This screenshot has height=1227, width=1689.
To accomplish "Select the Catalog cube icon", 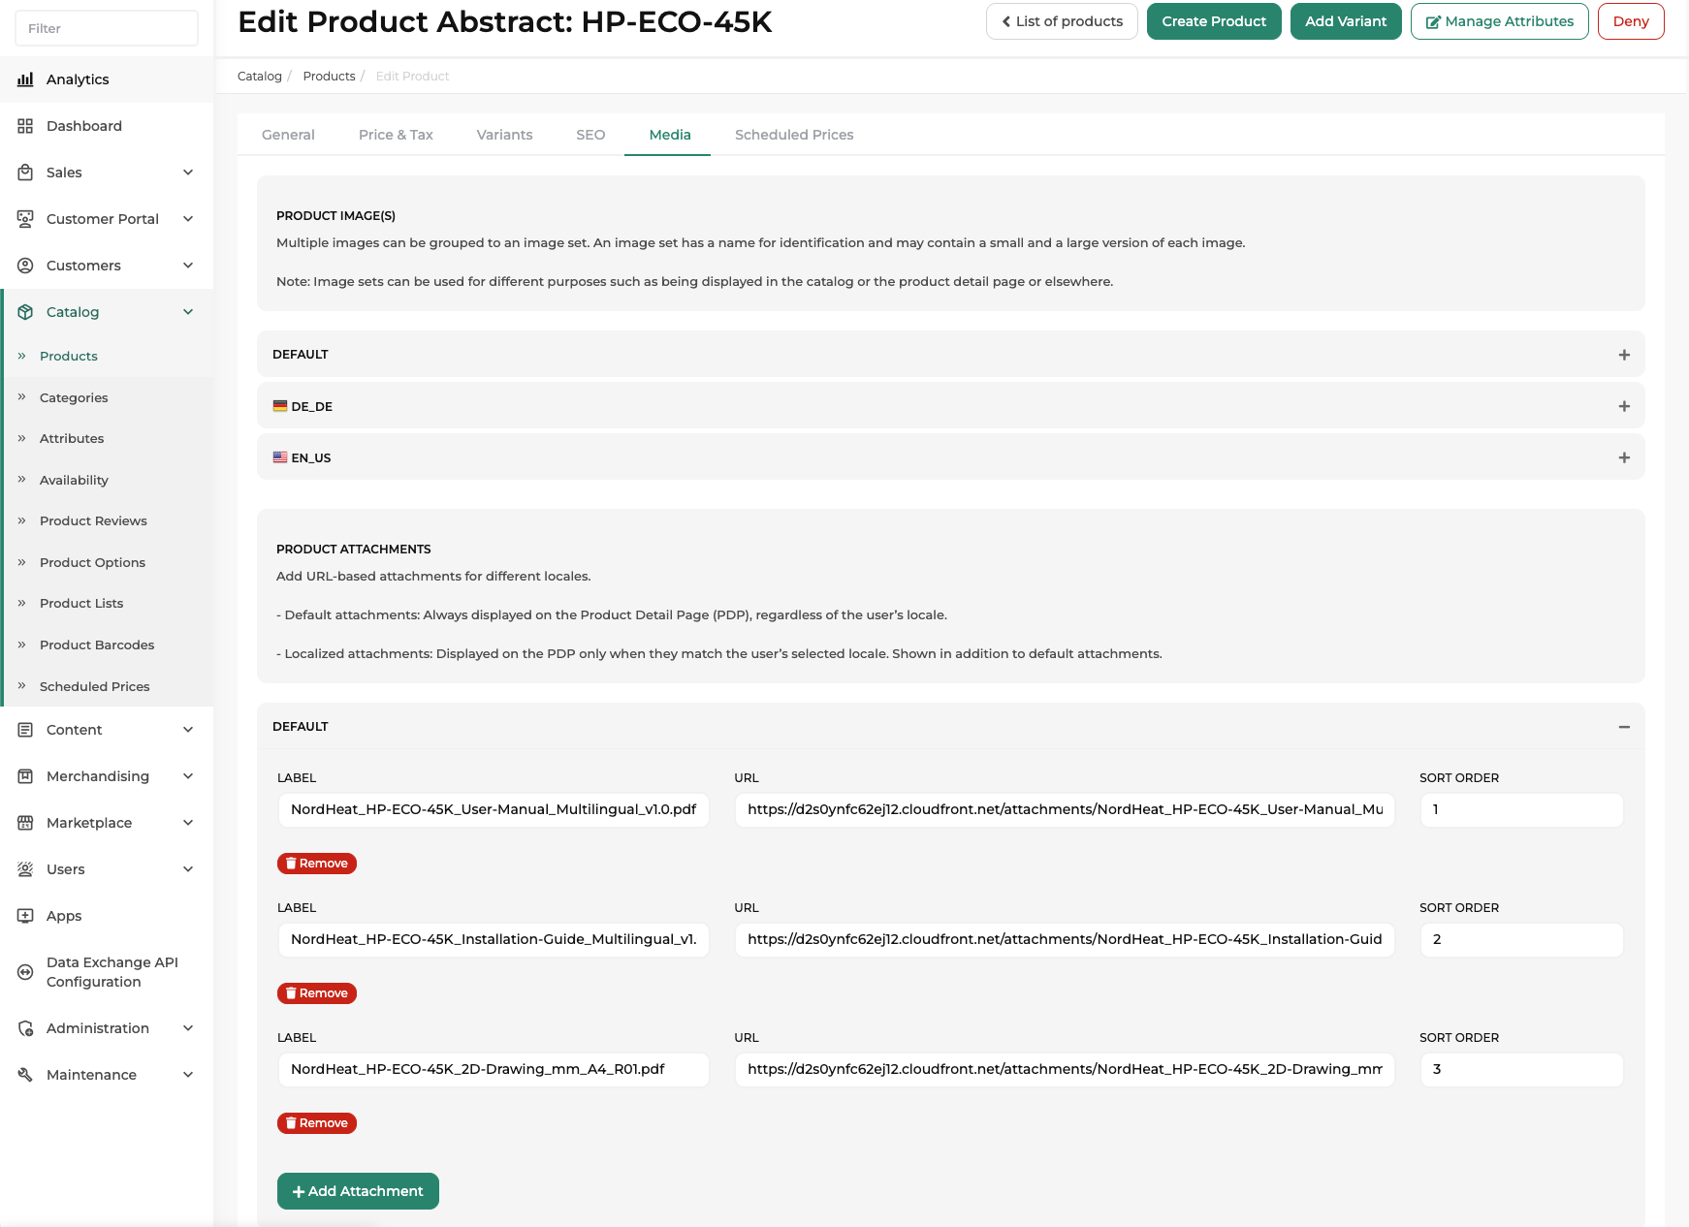I will pyautogui.click(x=25, y=312).
